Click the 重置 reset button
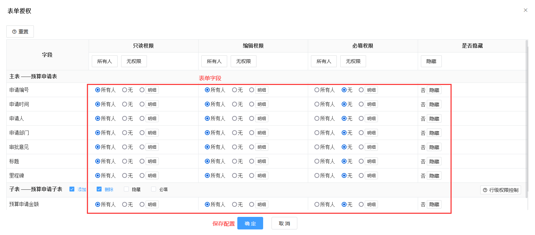The image size is (535, 235). (x=20, y=32)
